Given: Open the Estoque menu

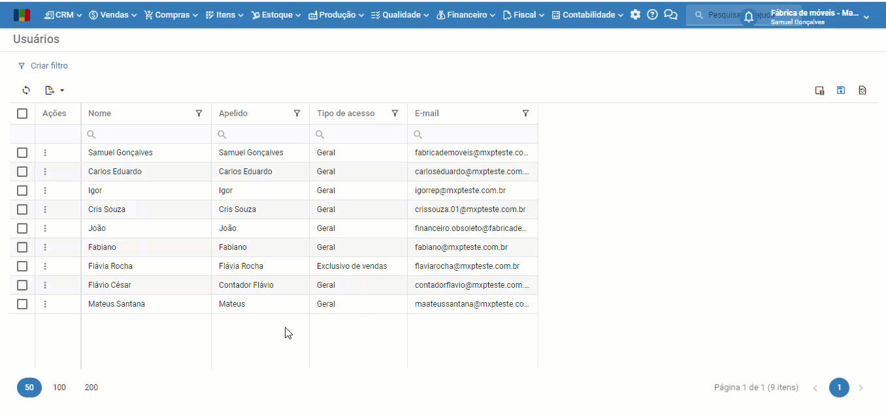Looking at the screenshot, I should tap(276, 14).
